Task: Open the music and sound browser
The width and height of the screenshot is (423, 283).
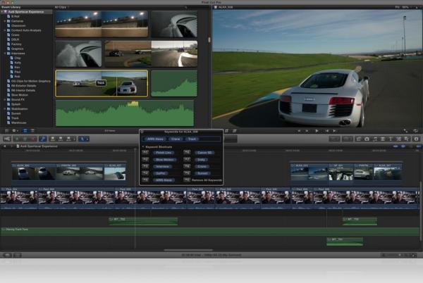Action: pos(375,139)
